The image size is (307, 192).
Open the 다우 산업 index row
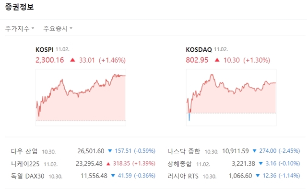23,151
